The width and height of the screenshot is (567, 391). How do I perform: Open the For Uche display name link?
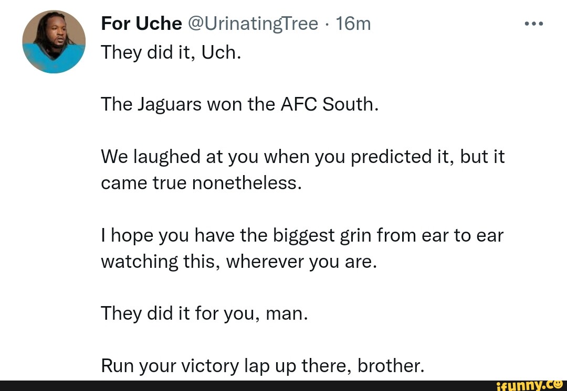[141, 24]
